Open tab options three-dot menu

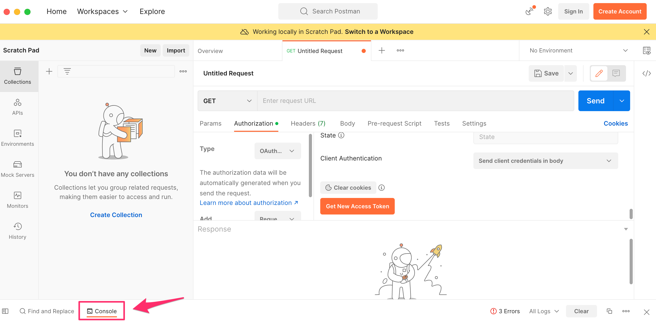click(400, 50)
